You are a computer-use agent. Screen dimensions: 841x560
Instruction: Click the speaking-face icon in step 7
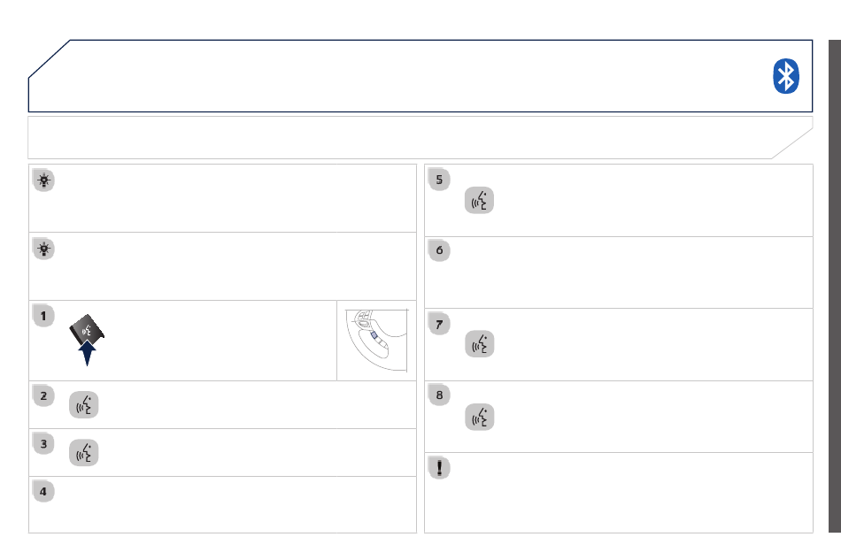click(480, 344)
